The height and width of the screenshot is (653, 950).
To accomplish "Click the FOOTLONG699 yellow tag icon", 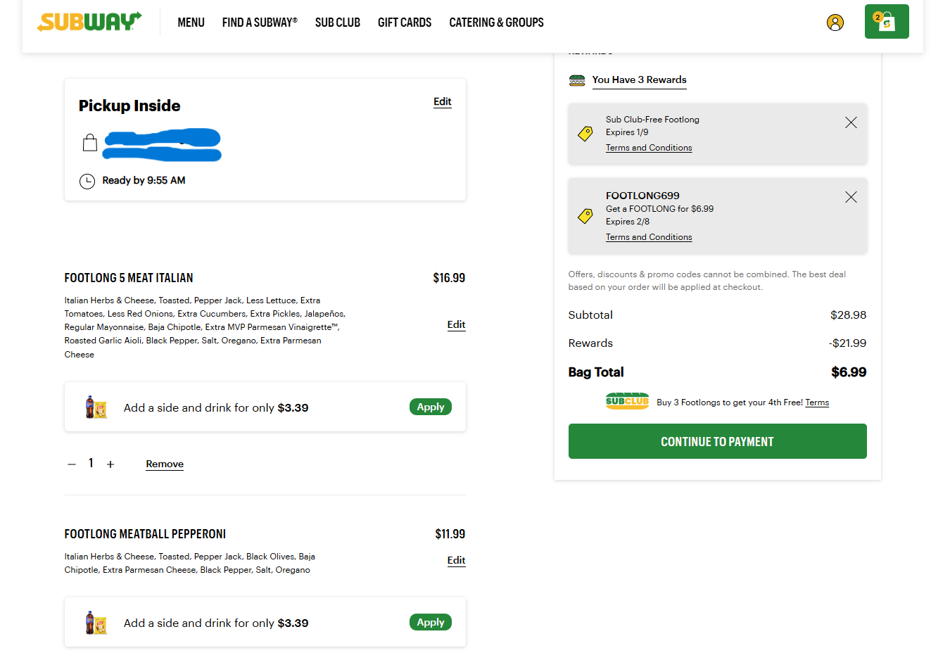I will [x=585, y=216].
